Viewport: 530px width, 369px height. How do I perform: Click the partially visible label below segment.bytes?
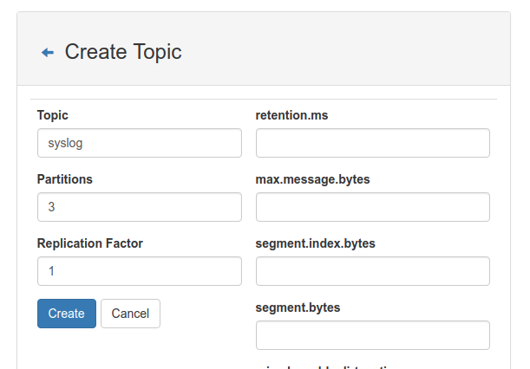(324, 366)
